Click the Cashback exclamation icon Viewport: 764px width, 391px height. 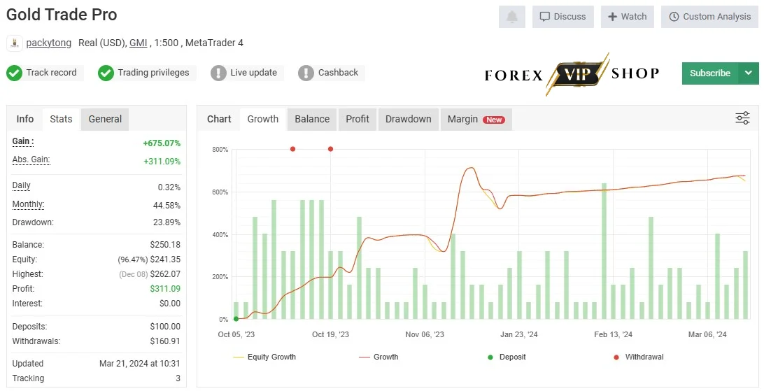306,73
